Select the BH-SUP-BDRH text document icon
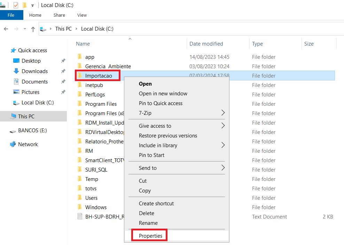The width and height of the screenshot is (344, 245). click(80, 216)
